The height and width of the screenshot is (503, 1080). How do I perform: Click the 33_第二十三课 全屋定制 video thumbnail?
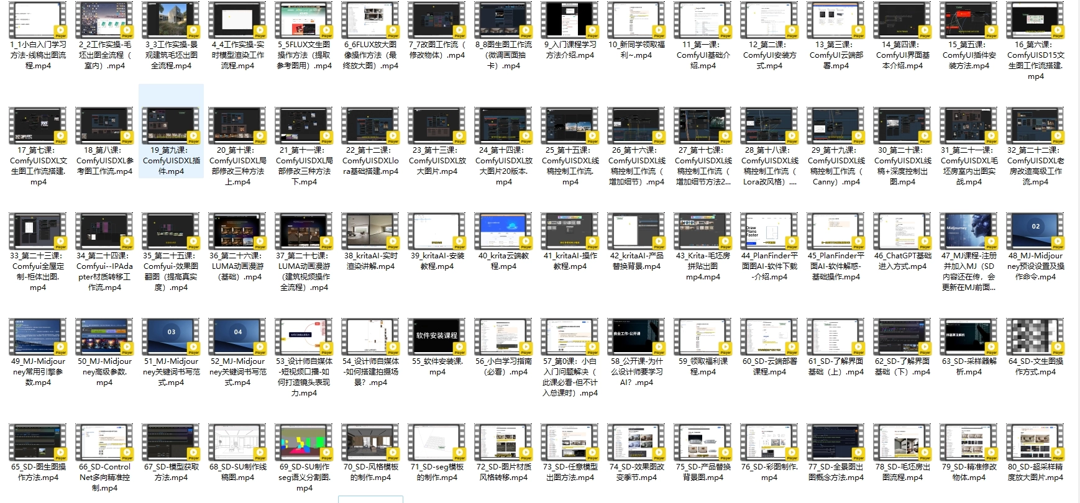tap(38, 232)
